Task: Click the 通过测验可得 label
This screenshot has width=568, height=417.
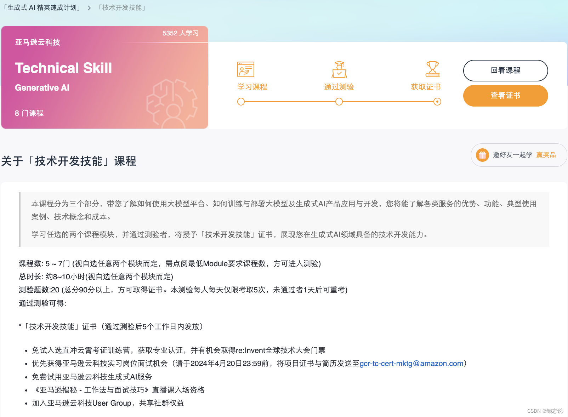Action: coord(42,303)
